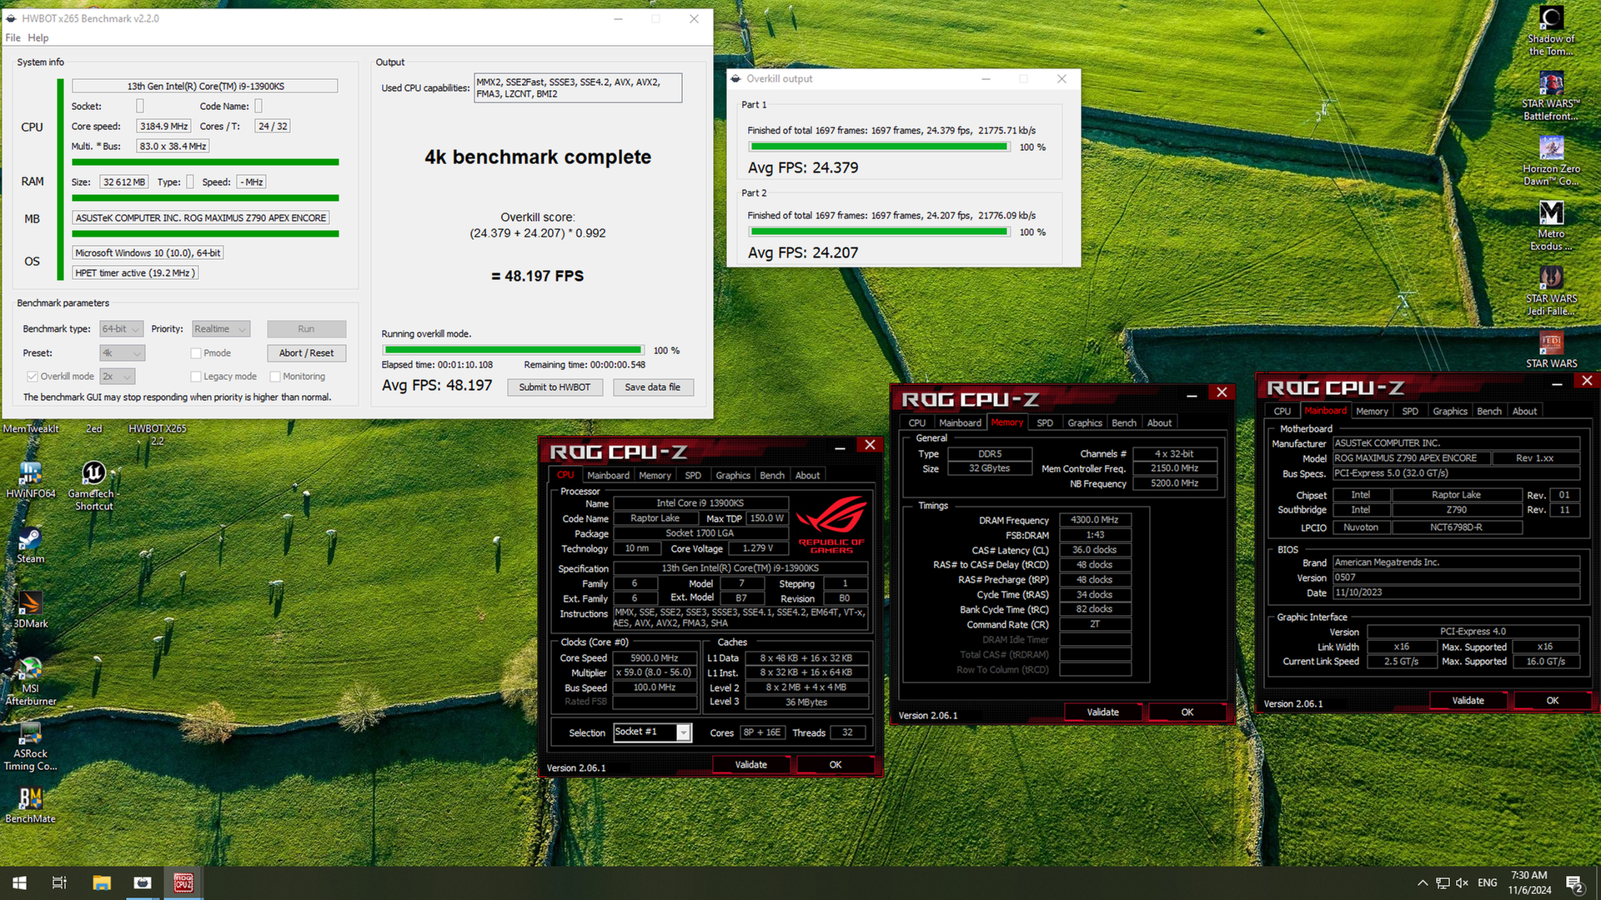Open the File menu in HWBOT
Image resolution: width=1601 pixels, height=900 pixels.
point(13,37)
